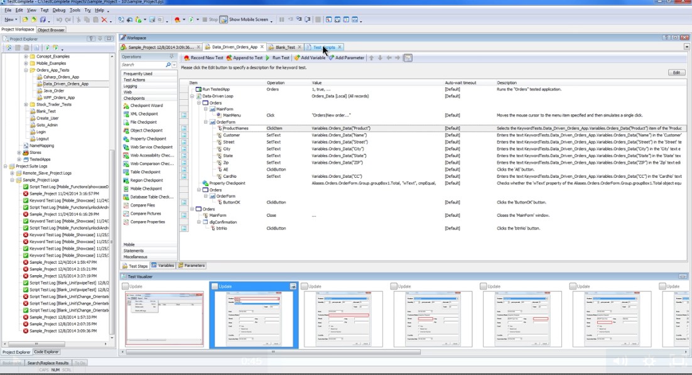Collapse the Data-Driven Loop node
The image size is (692, 375).
[x=192, y=96]
